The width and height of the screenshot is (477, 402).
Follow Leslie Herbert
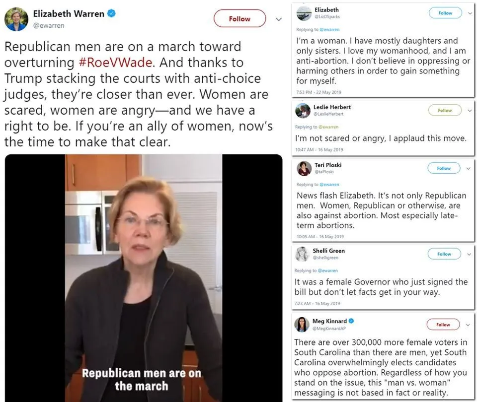point(444,110)
